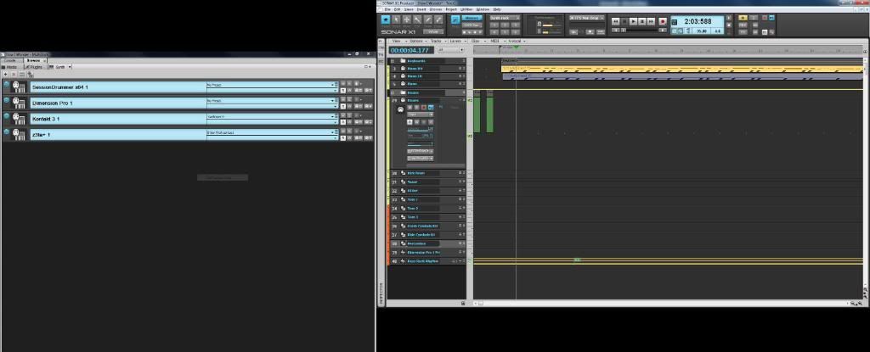Click the SessionDrummer x64 synth icon
The image size is (870, 352).
tap(18, 87)
